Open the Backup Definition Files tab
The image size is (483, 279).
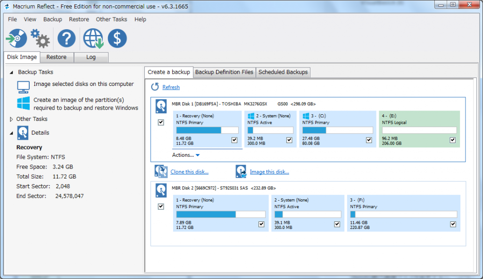[x=224, y=72]
